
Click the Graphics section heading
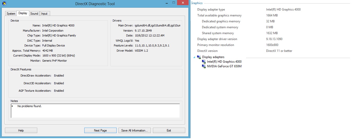coord(197,3)
